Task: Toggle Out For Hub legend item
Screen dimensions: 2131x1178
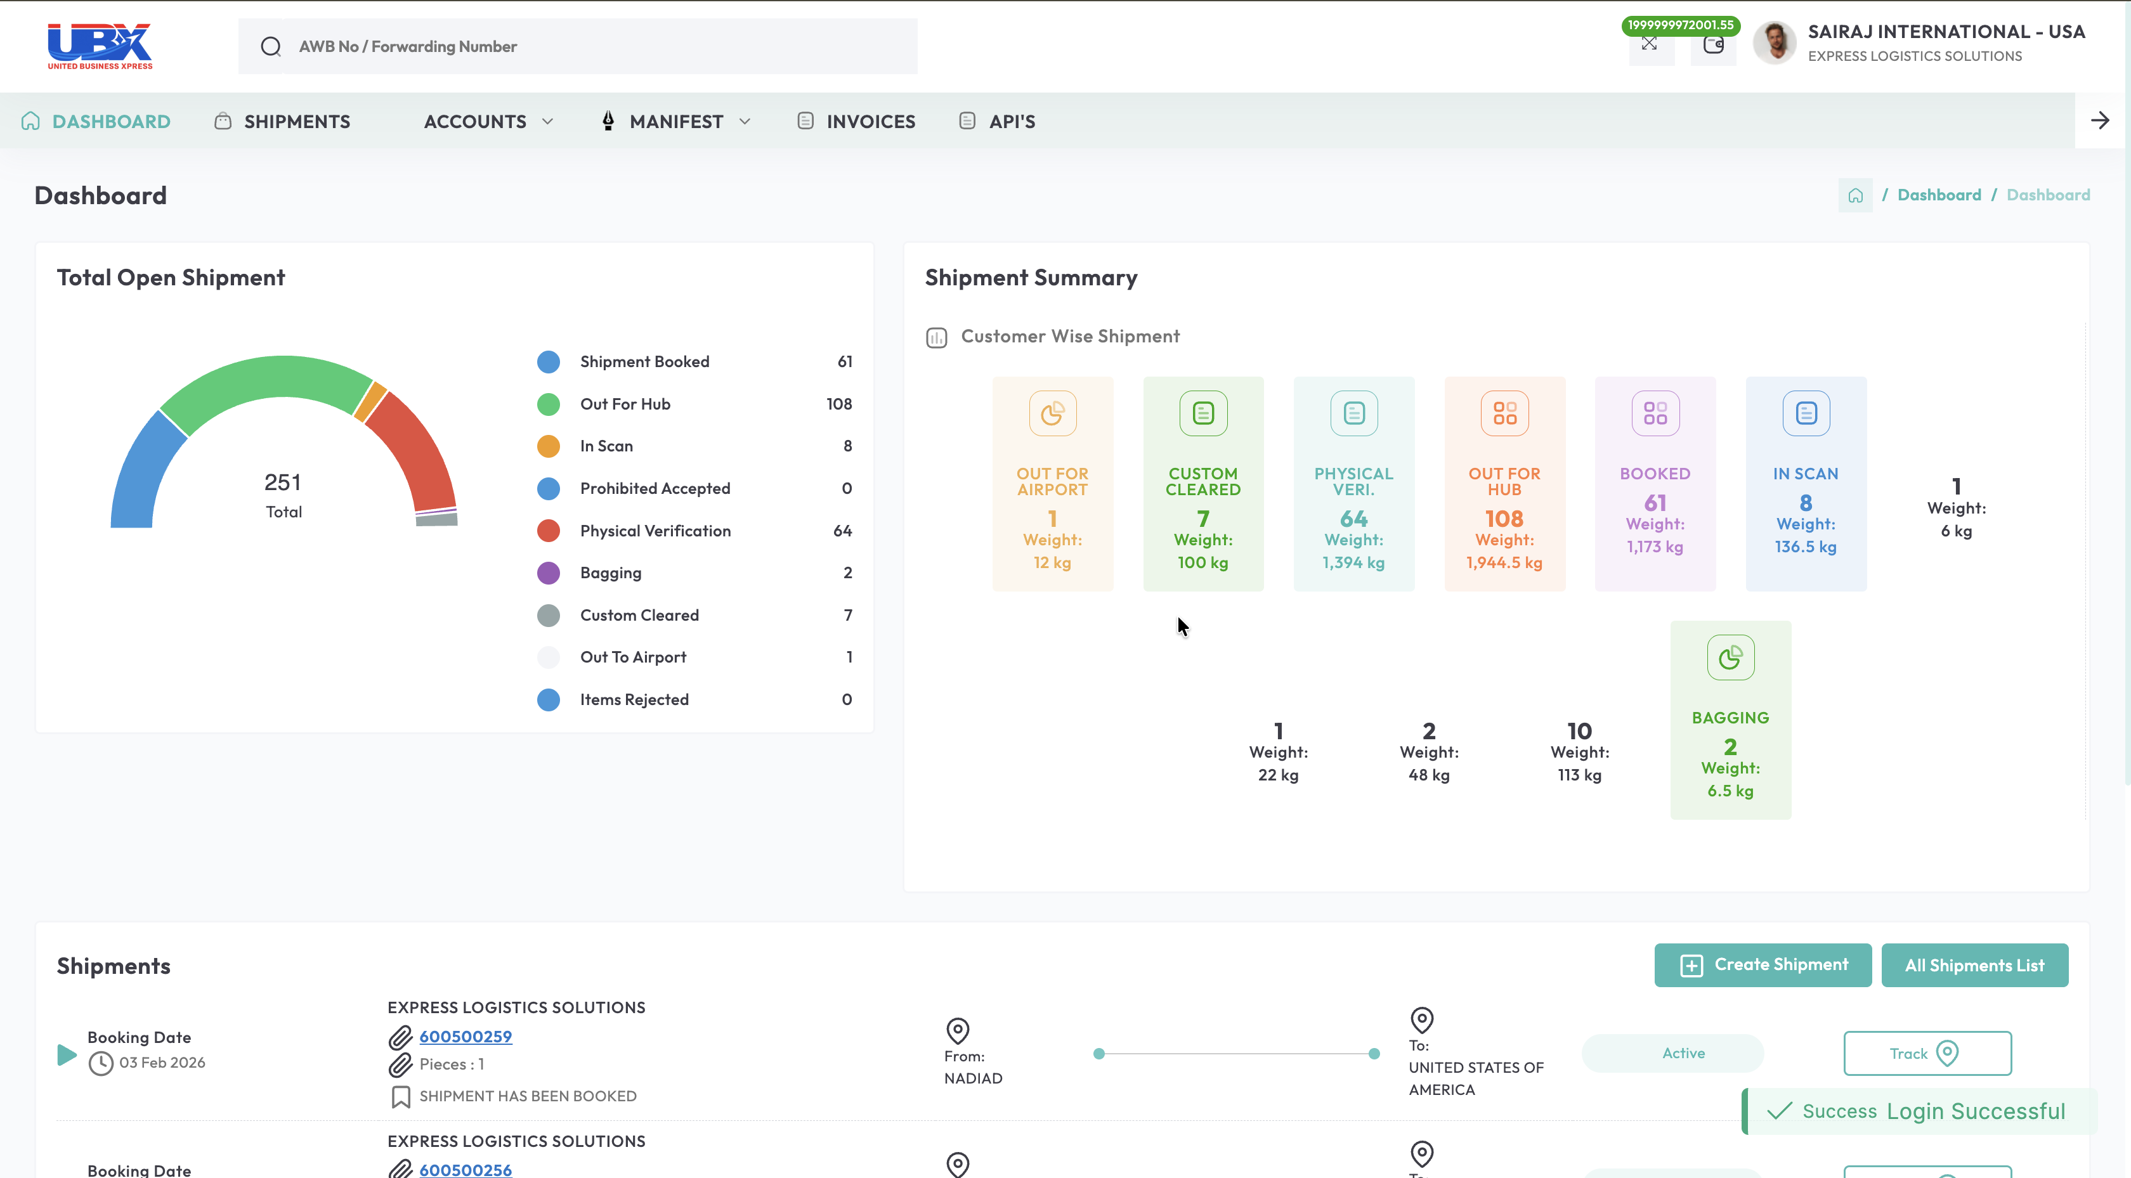Action: click(625, 404)
